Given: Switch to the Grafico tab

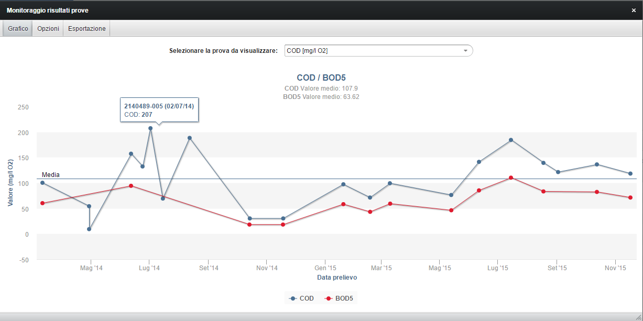Looking at the screenshot, I should (18, 29).
